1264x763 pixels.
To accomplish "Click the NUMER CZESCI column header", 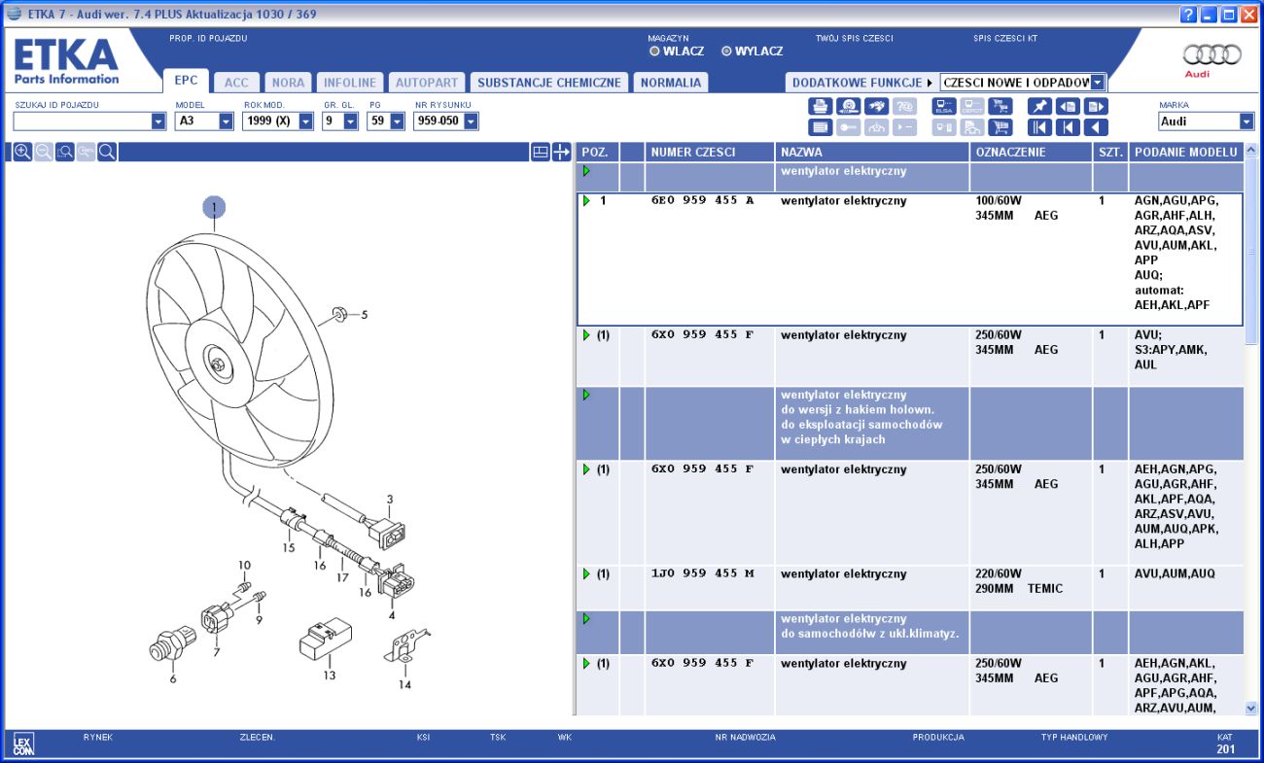I will click(x=709, y=153).
